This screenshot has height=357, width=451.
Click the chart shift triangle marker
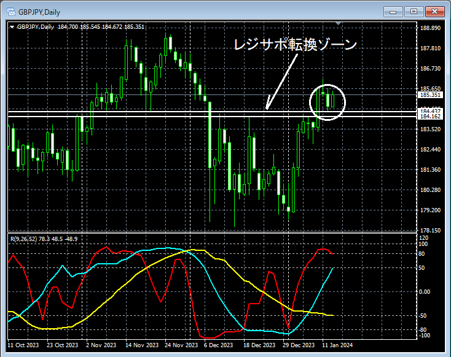(x=339, y=23)
